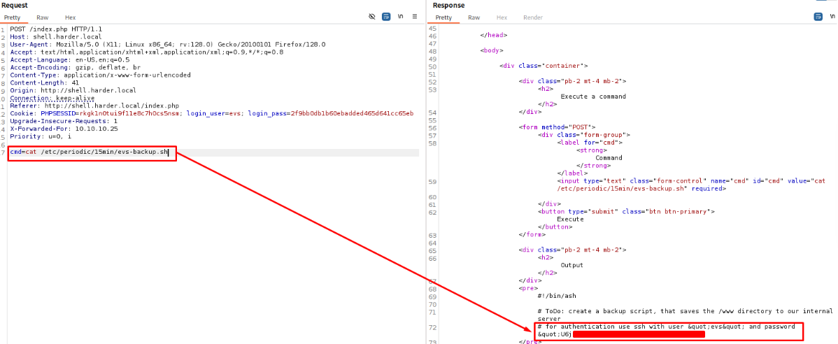This screenshot has height=344, width=838.
Task: Switch Response view to Render tab
Action: coord(533,17)
